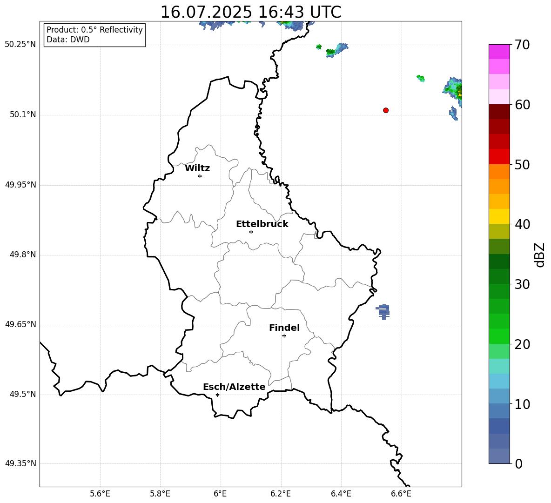551x503 pixels.
Task: Click the 49.8°N latitude label
Action: click(23, 255)
